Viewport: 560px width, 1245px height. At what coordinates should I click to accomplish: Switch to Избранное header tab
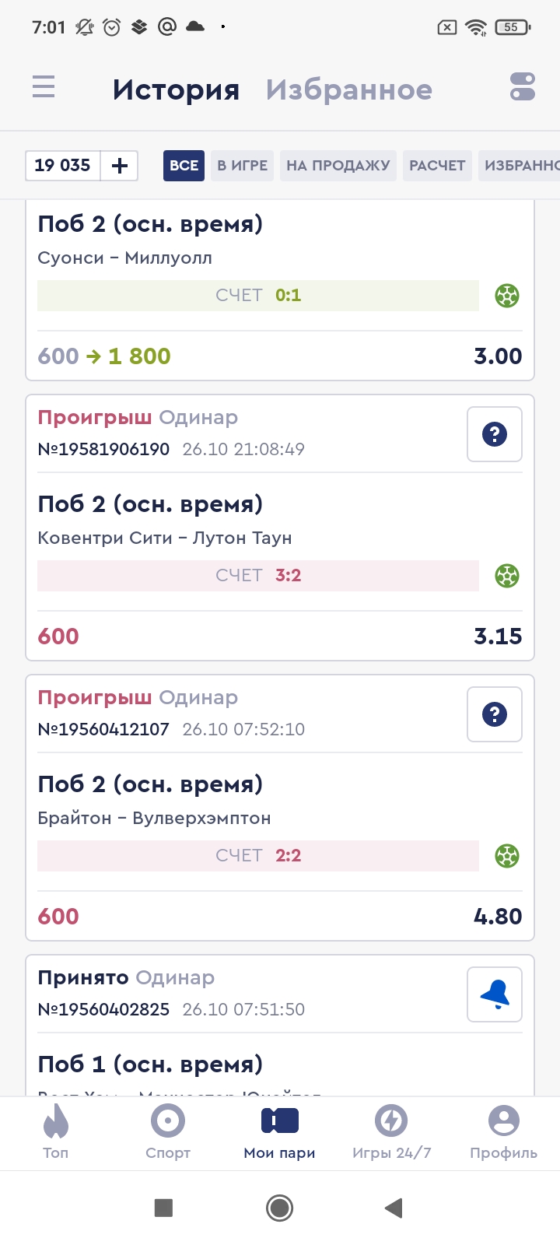click(x=349, y=90)
